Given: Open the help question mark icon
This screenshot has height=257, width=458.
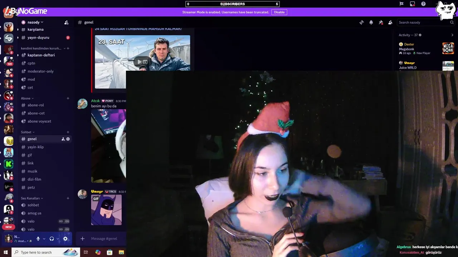Looking at the screenshot, I should [x=423, y=4].
